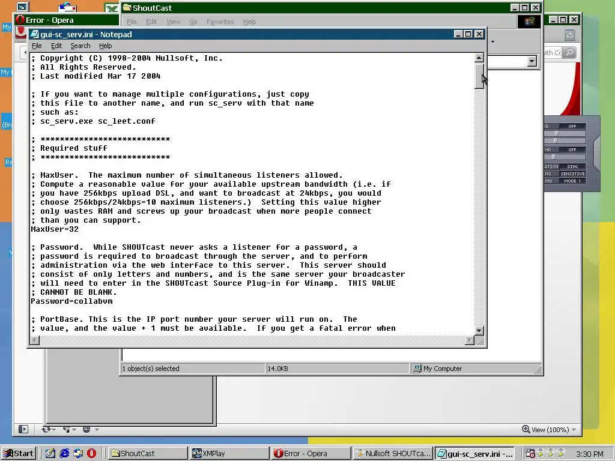The width and height of the screenshot is (615, 461).
Task: Click the CANNOT BE BLANK. line
Action: pos(74,292)
